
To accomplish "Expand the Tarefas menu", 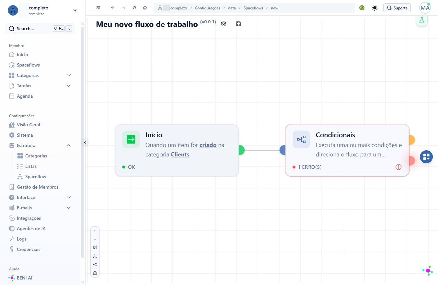I will coord(69,86).
